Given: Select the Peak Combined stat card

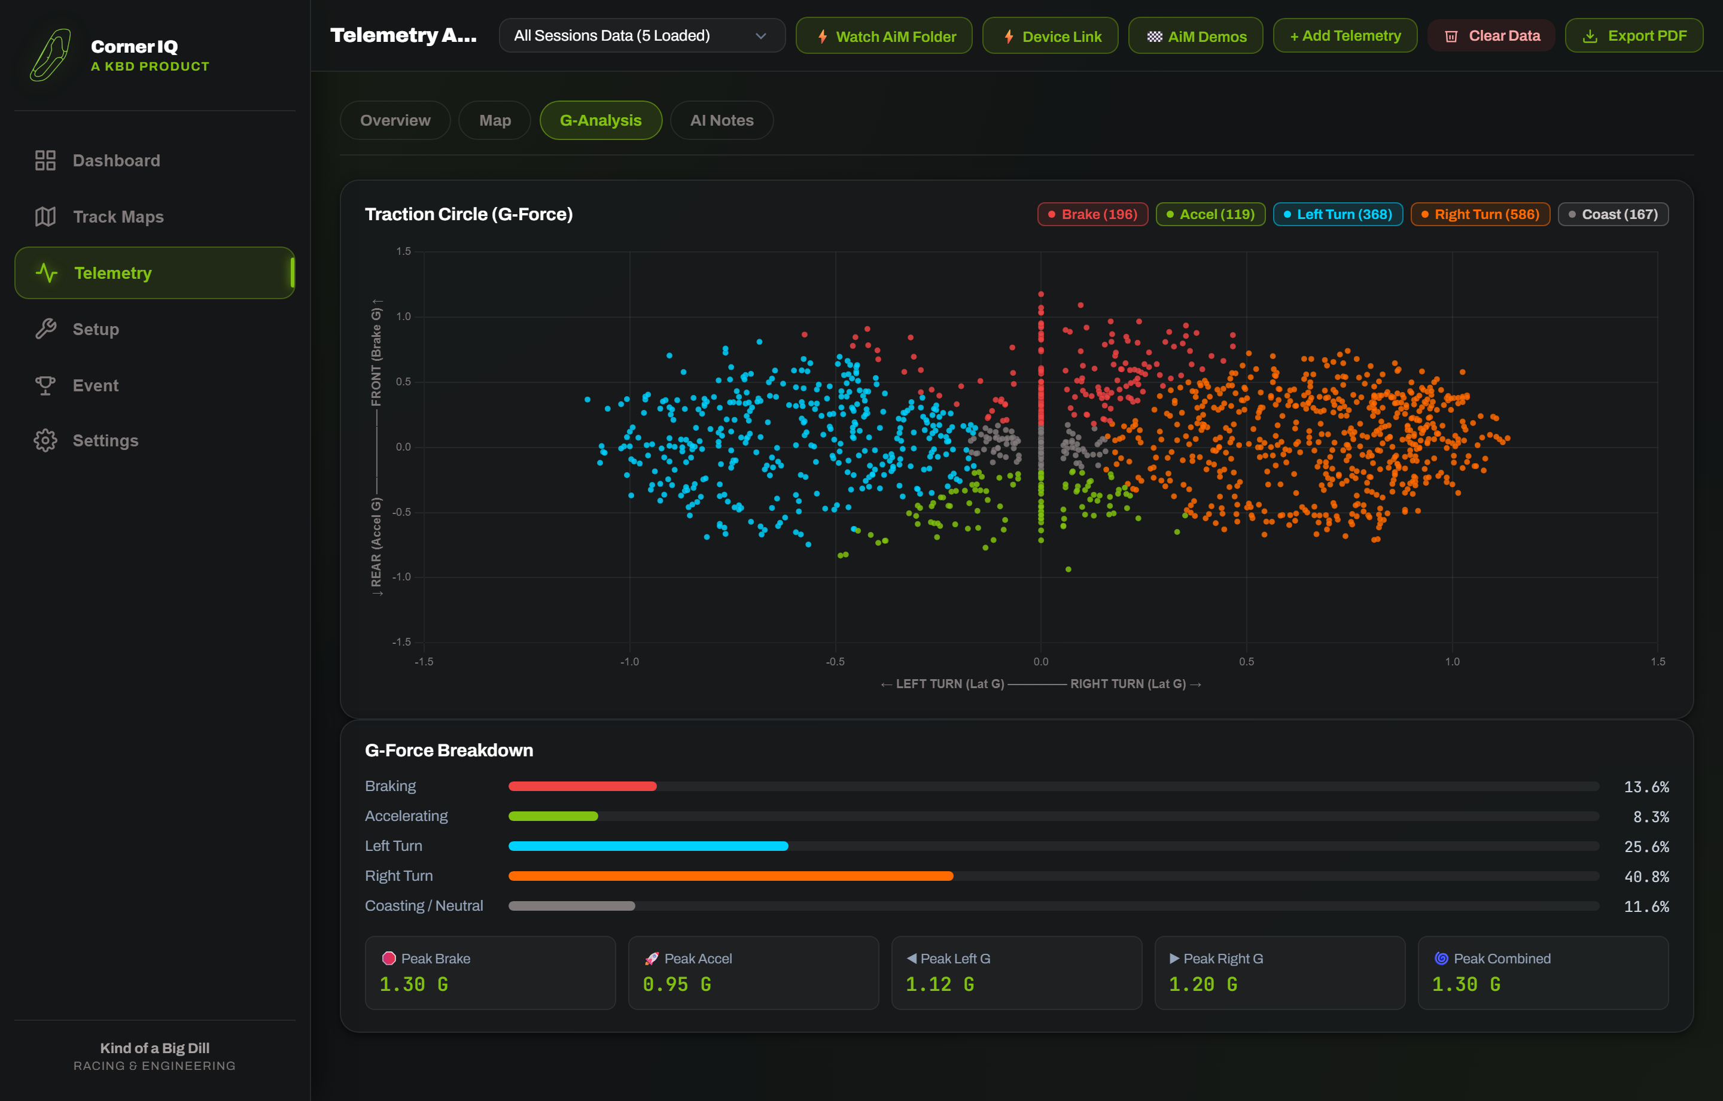Looking at the screenshot, I should 1543,973.
